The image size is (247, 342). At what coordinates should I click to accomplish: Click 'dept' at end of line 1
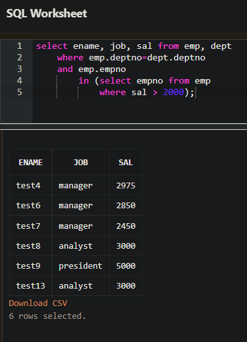point(221,46)
